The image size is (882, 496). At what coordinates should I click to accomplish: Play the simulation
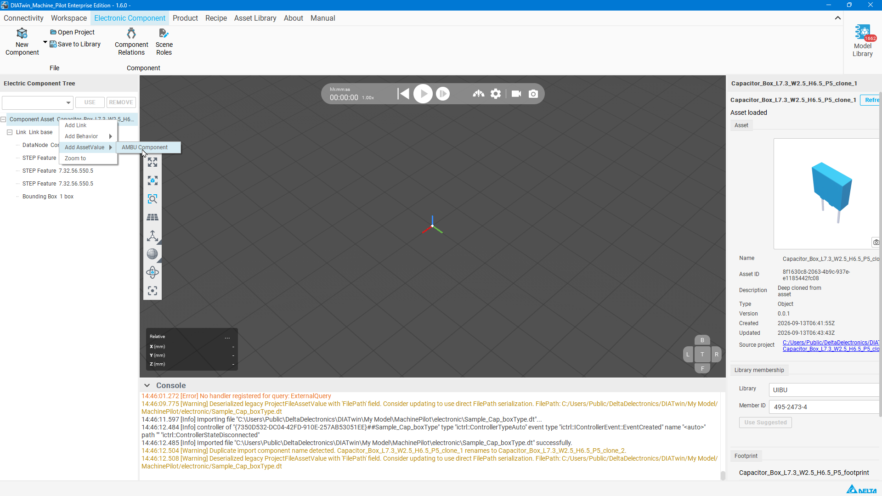423,94
